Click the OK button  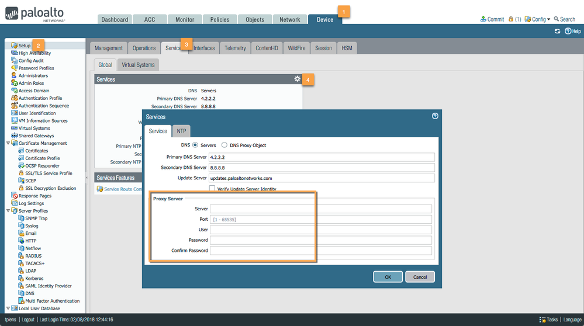(x=388, y=277)
